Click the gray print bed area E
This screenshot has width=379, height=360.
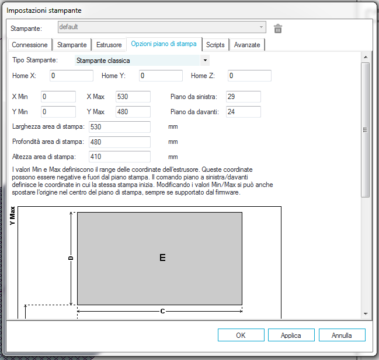(x=159, y=258)
